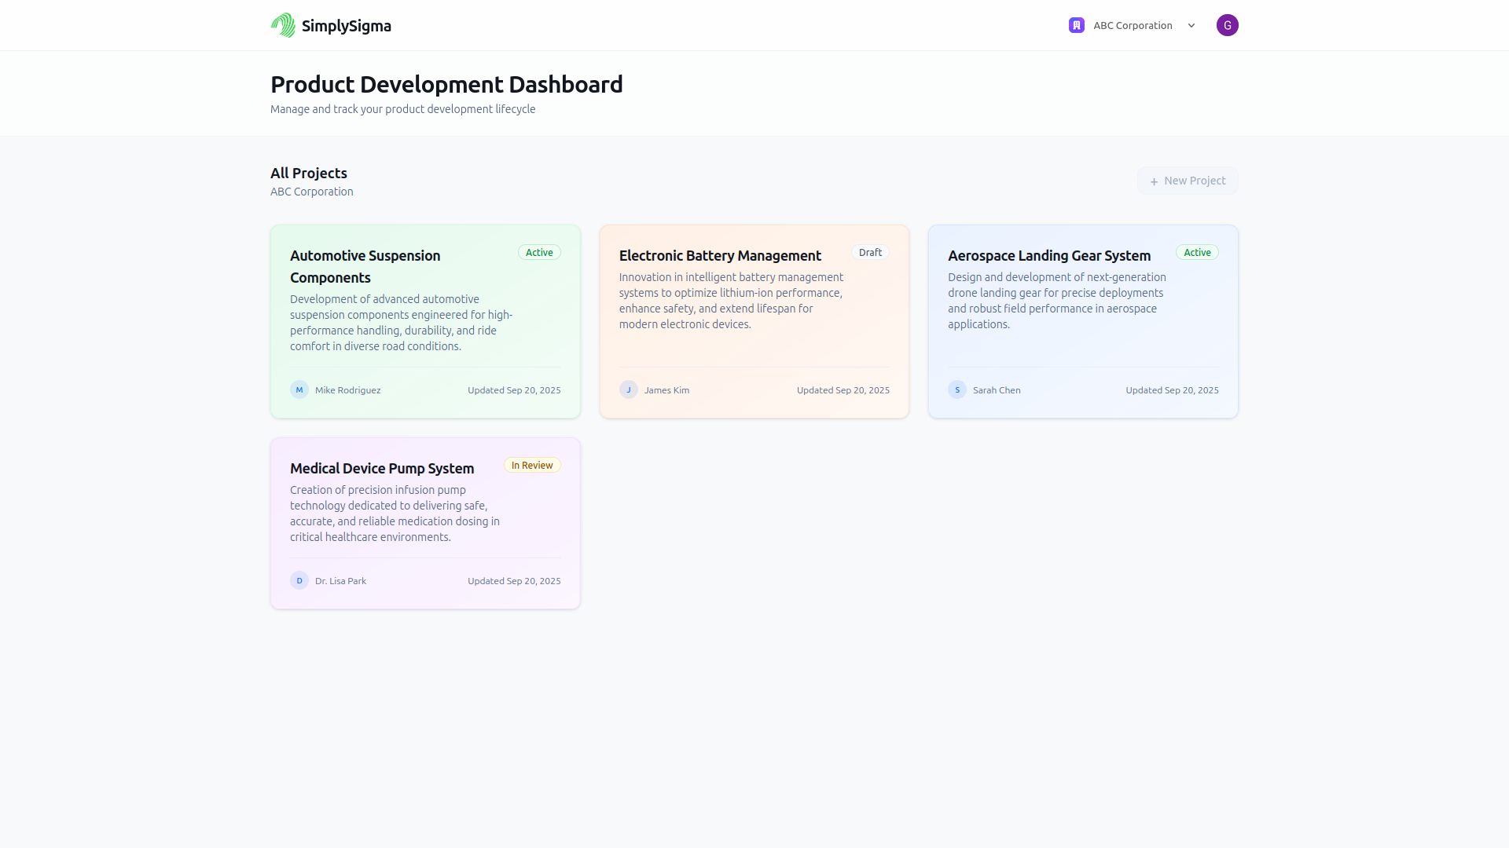Click the In Review status badge
This screenshot has width=1509, height=848.
532,465
